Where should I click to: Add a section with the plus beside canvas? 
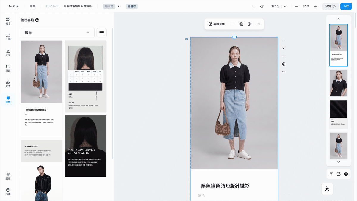point(284,56)
